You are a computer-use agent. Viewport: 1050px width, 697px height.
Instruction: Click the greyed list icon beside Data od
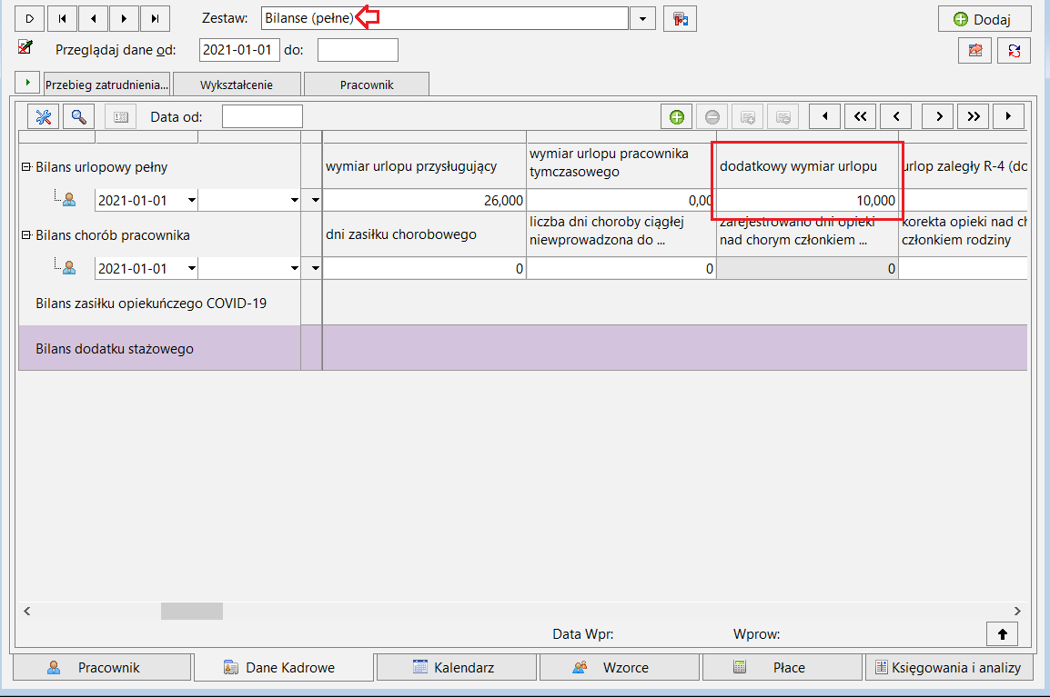(x=120, y=117)
